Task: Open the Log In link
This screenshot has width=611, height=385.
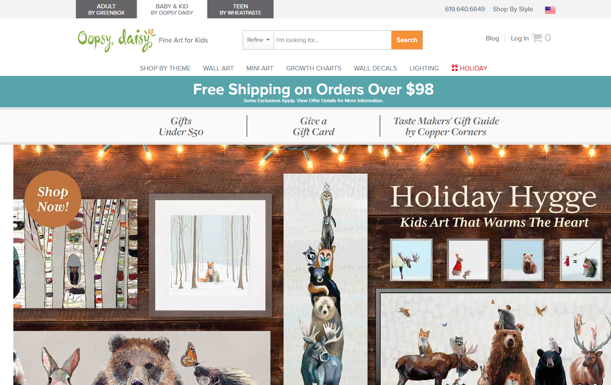Action: [520, 38]
